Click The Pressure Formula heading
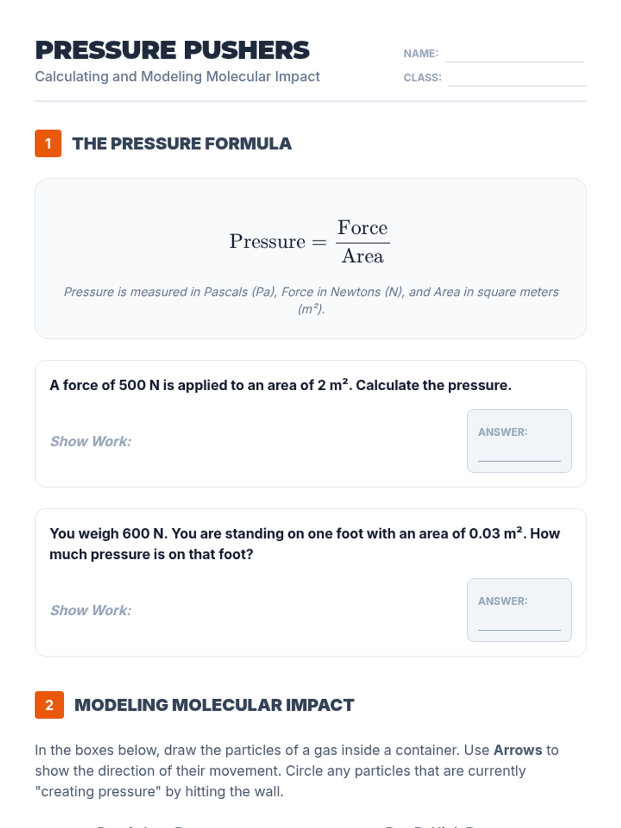The image size is (621, 828). pyautogui.click(x=182, y=143)
